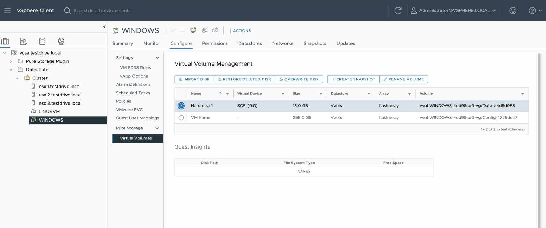The image size is (546, 228).
Task: Switch to Storage inventory view
Action: coord(42,41)
